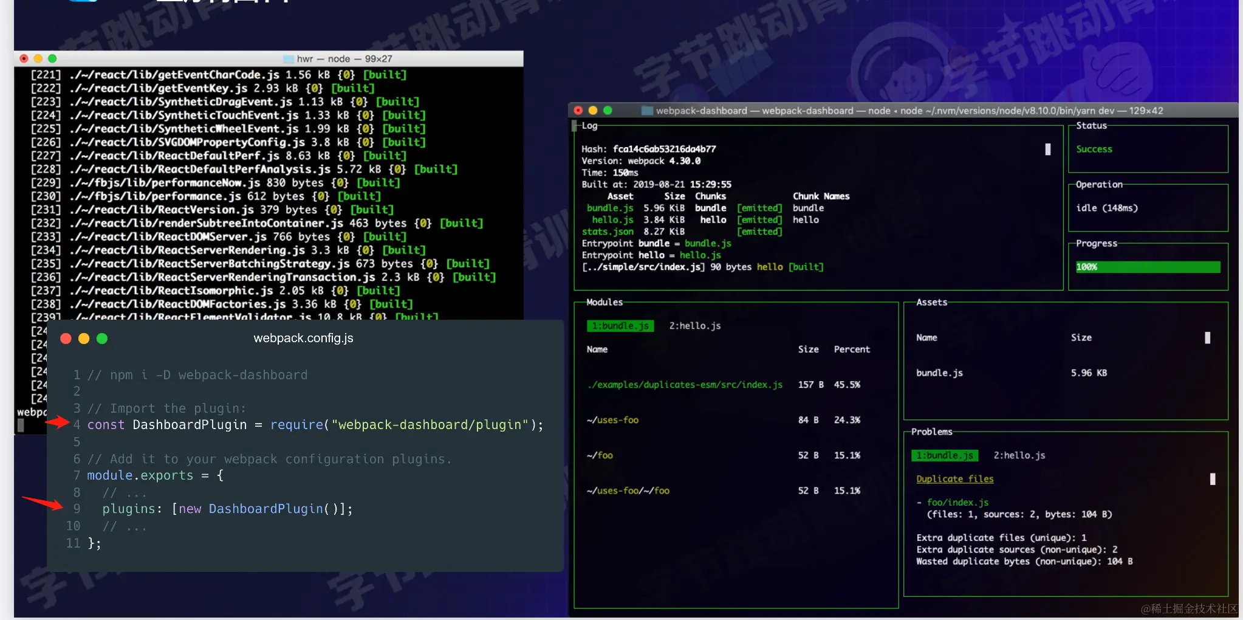The width and height of the screenshot is (1243, 620).
Task: Click the 'idle (148ms)' operation text
Action: (1107, 208)
